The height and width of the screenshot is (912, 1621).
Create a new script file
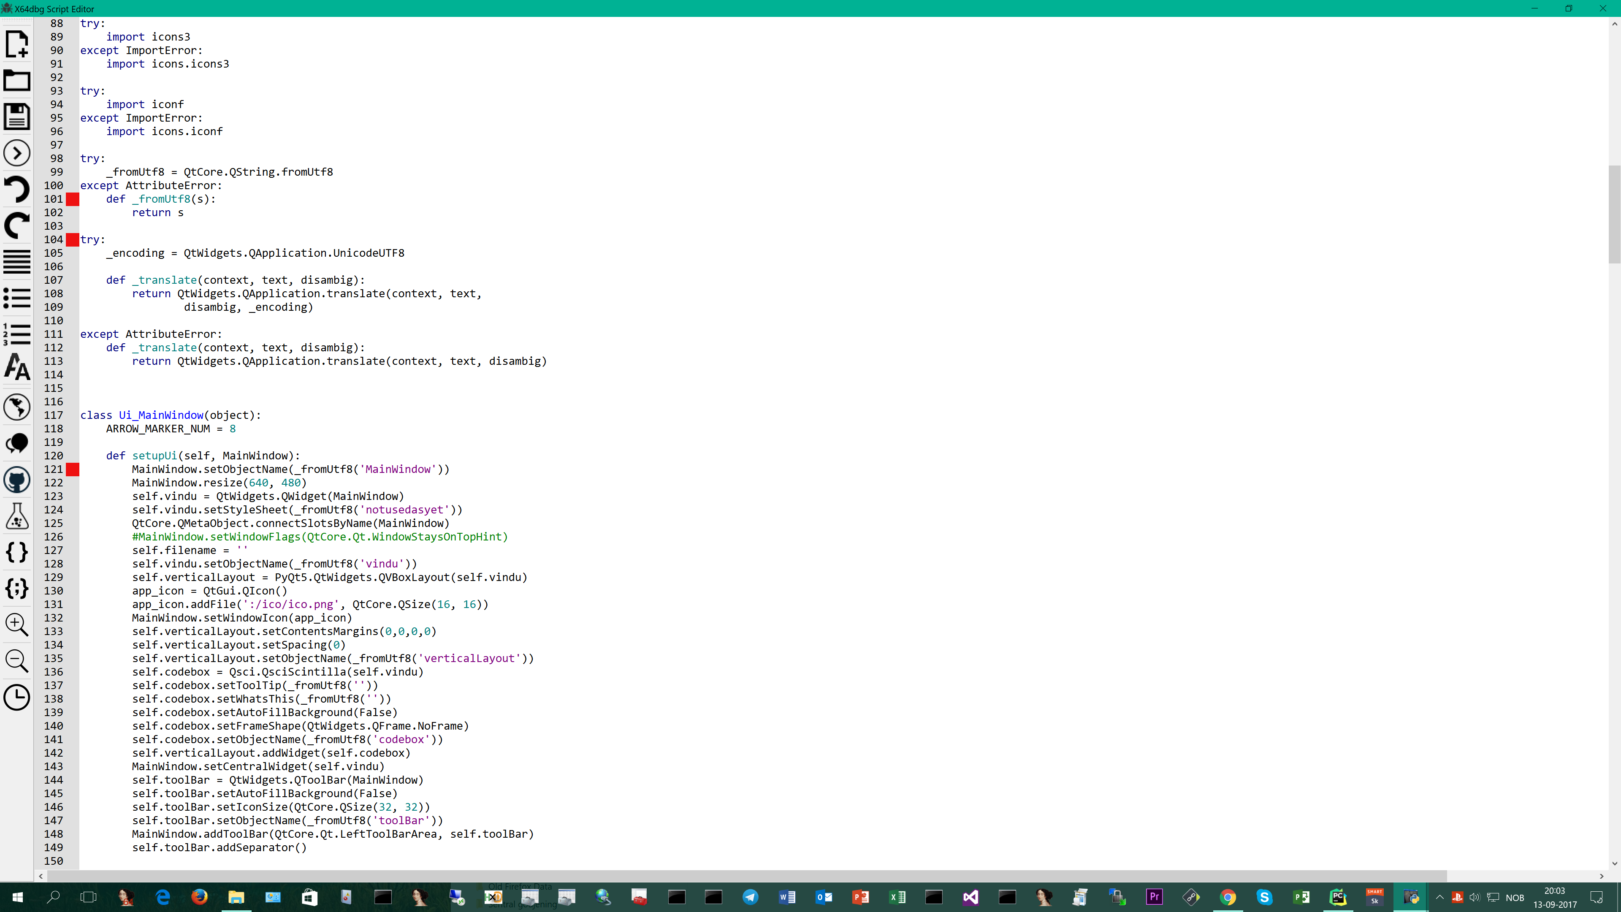(17, 44)
